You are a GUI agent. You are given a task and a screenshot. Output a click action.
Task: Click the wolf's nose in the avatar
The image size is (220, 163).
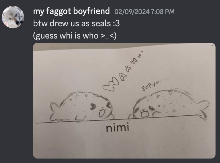pyautogui.click(x=18, y=23)
